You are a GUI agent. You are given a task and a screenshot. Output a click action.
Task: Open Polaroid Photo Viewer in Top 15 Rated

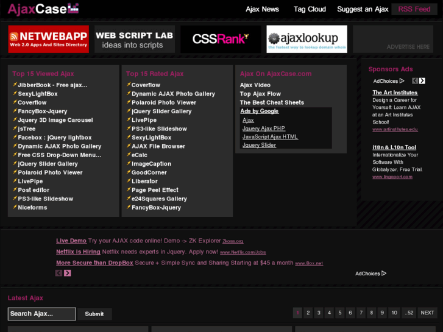[164, 102]
